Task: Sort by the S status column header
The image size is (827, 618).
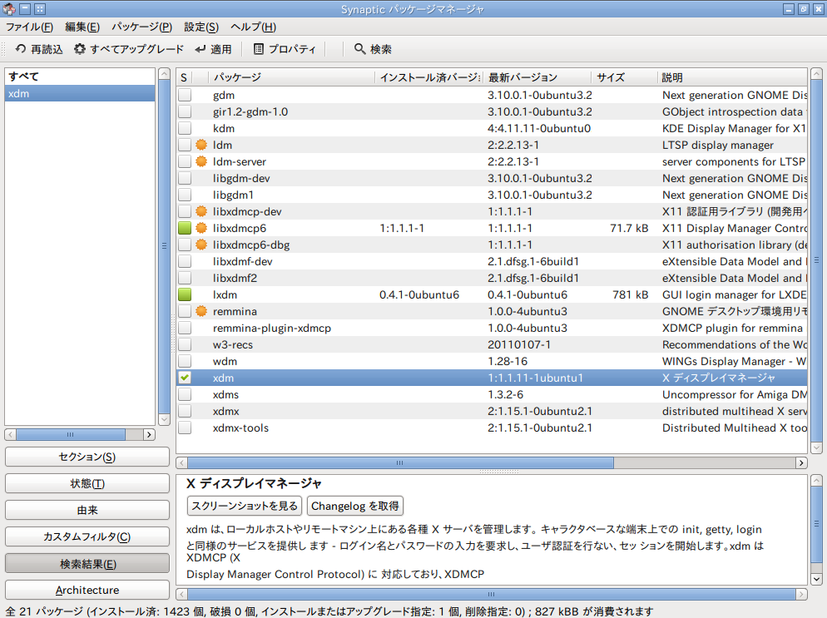Action: tap(184, 77)
